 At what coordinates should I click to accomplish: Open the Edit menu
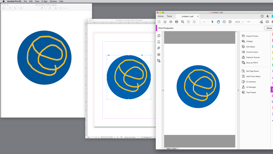(31, 1)
